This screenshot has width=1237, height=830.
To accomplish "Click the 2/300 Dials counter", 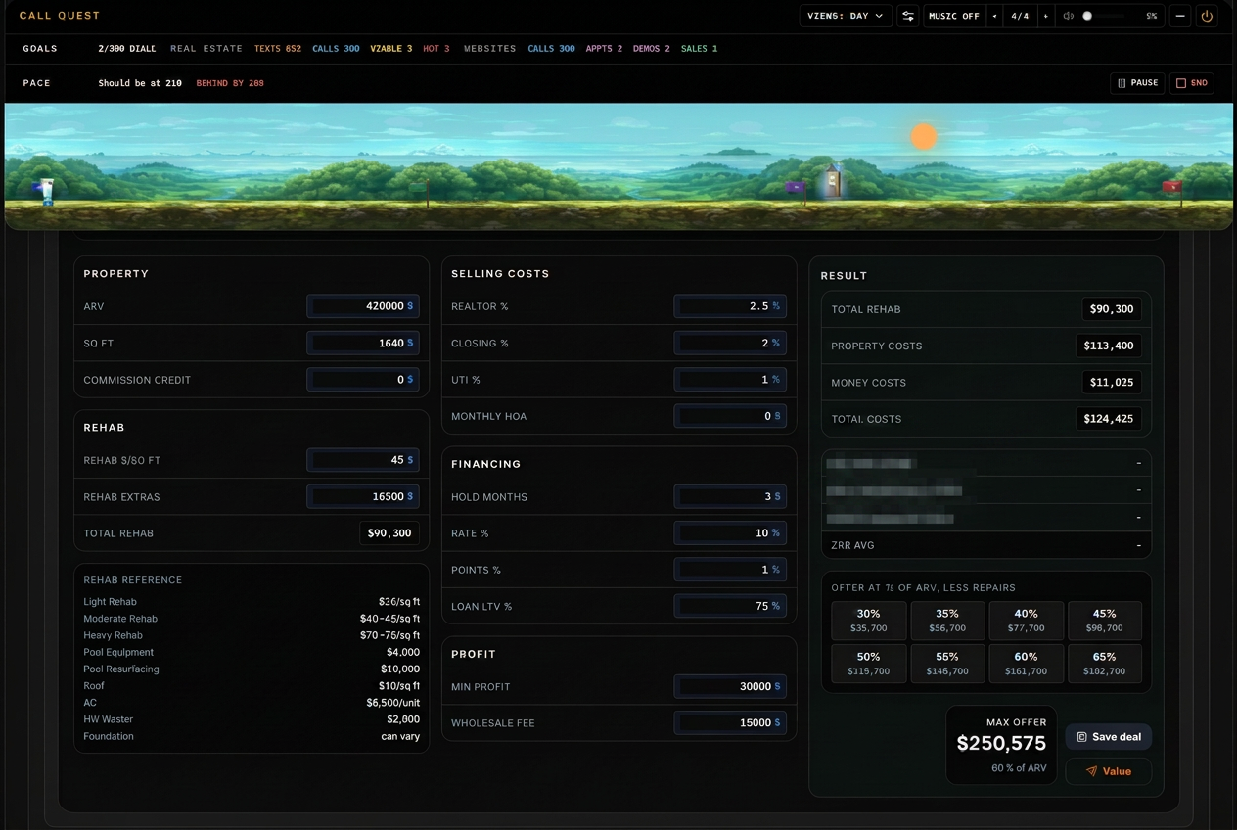I will tap(127, 49).
